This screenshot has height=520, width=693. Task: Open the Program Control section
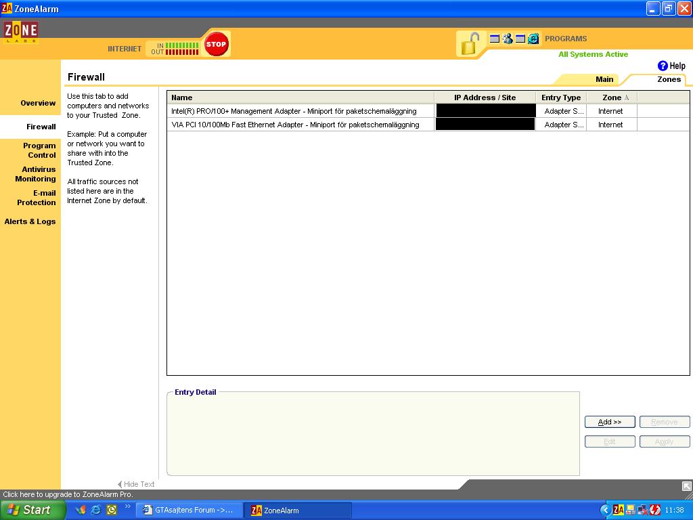point(39,150)
